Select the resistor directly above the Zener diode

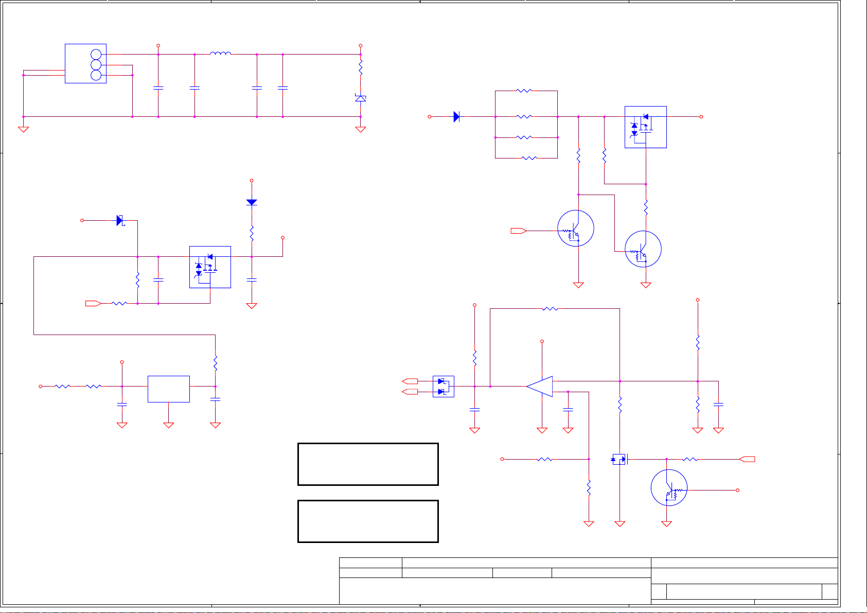361,67
